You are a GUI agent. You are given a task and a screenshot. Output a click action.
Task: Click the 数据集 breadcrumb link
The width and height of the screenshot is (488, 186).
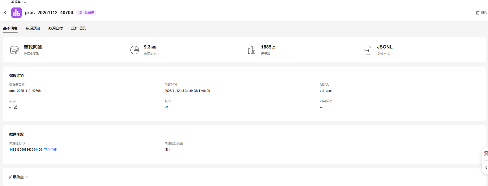tap(16, 2)
